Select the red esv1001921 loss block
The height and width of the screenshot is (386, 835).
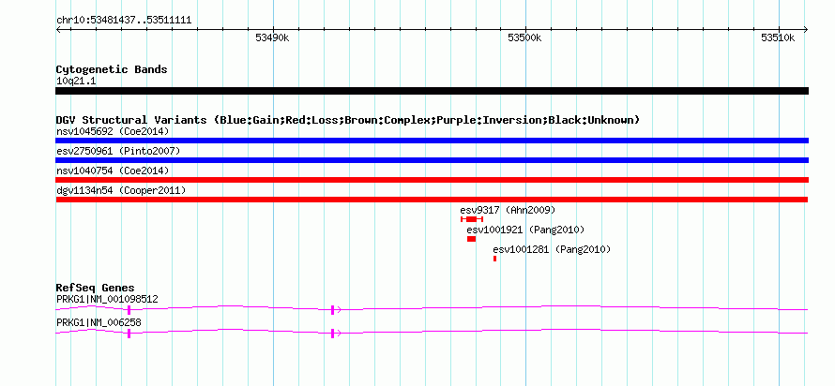[471, 239]
